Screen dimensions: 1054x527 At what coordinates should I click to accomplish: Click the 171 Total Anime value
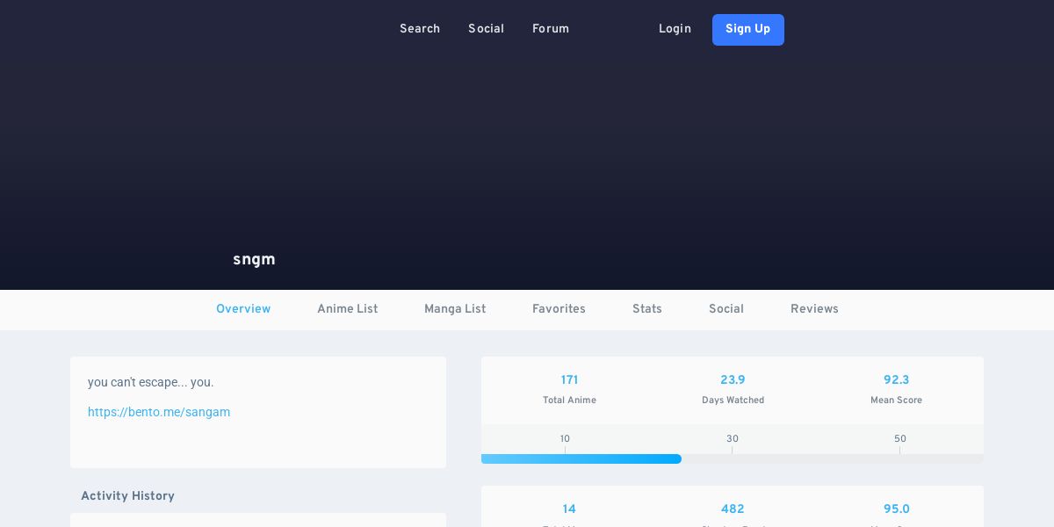pyautogui.click(x=570, y=380)
